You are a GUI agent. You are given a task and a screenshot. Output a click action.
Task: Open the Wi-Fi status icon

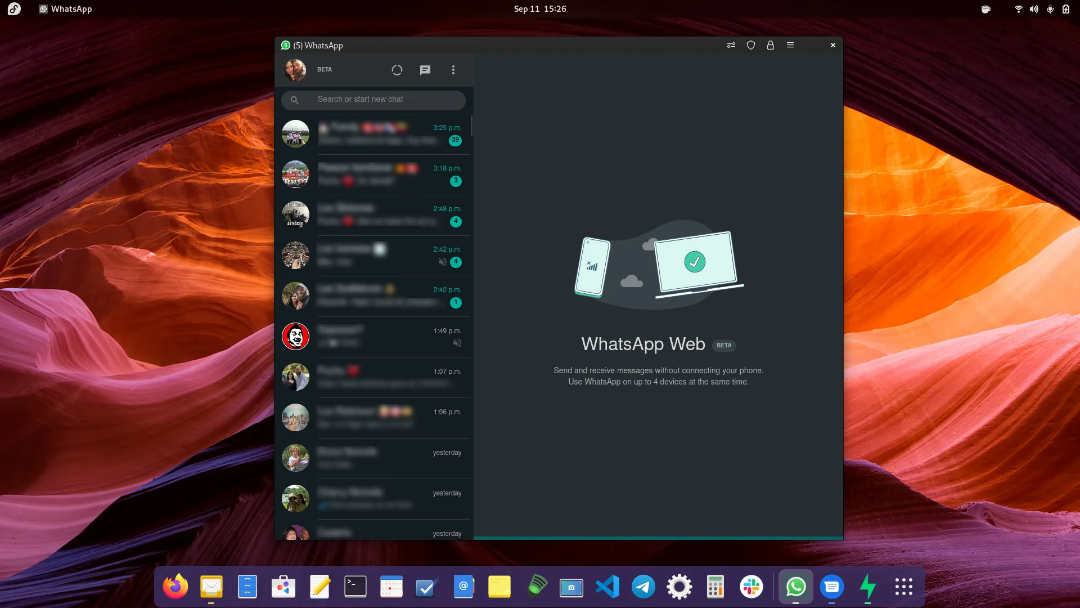pyautogui.click(x=1018, y=9)
